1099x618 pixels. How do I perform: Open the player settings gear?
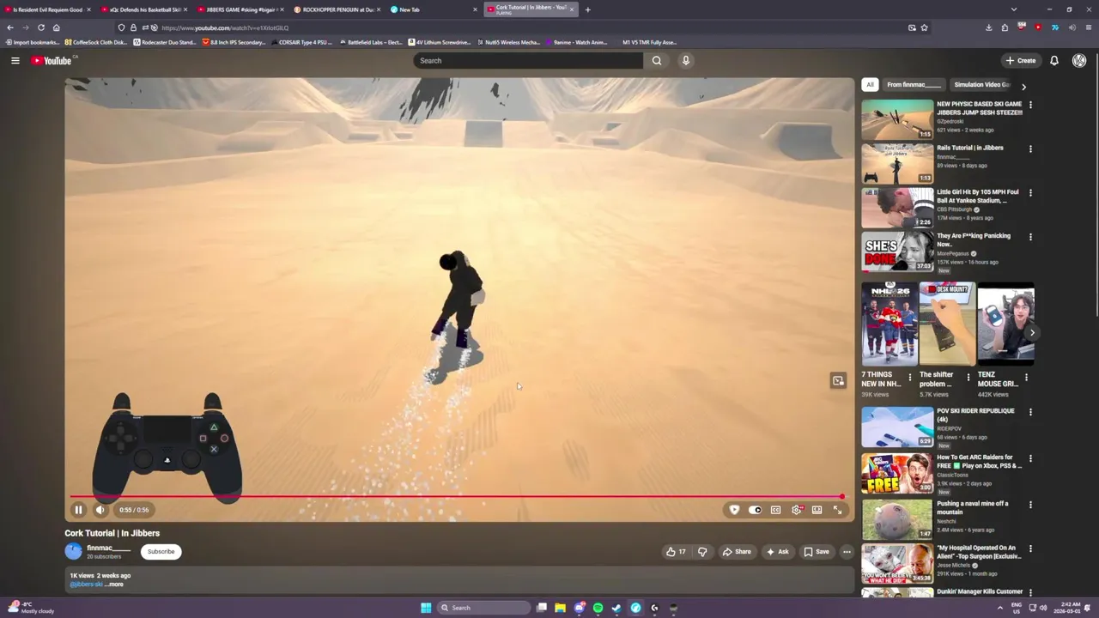[797, 510]
